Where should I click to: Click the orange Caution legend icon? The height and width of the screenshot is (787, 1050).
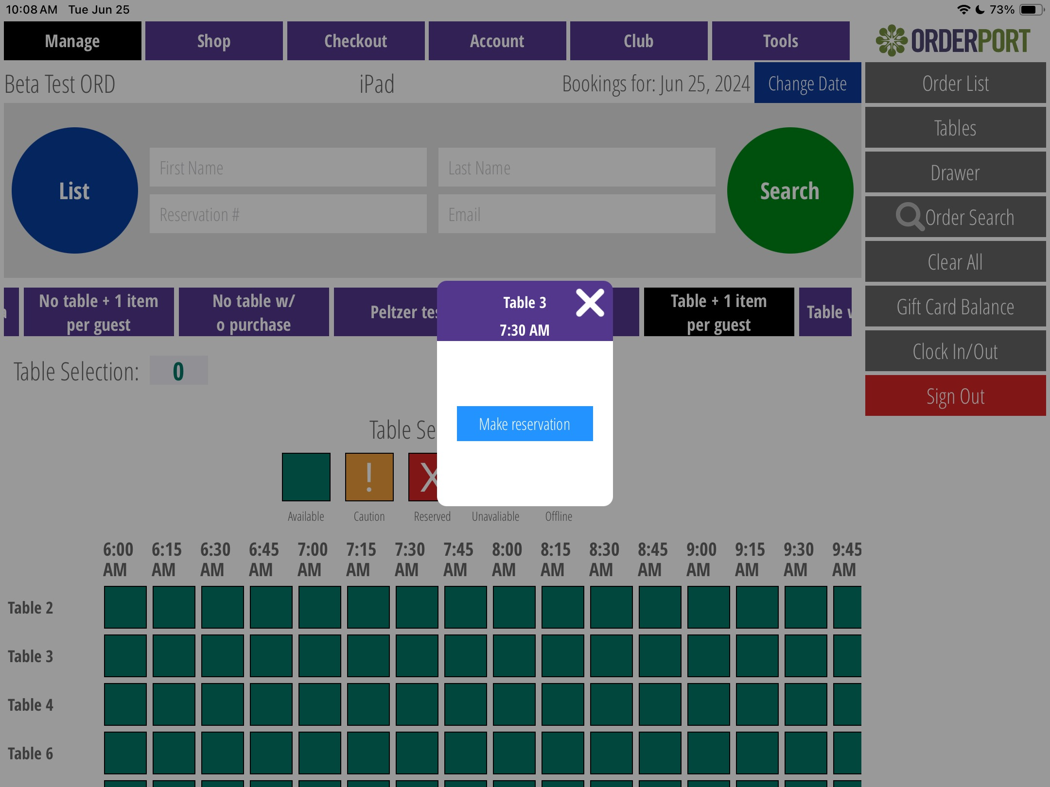coord(369,477)
